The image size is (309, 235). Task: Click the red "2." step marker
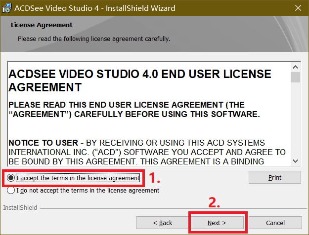click(213, 203)
